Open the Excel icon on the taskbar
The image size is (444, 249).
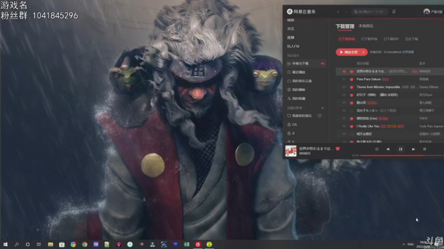[x=186, y=244]
